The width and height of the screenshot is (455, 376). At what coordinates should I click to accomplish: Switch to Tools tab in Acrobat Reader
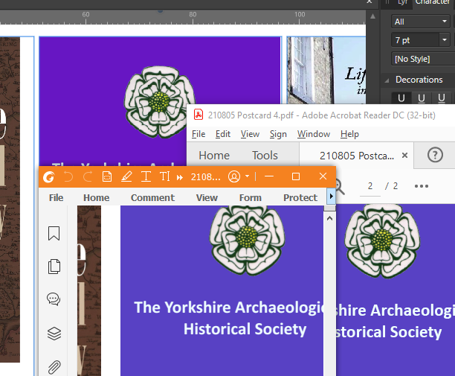(265, 156)
